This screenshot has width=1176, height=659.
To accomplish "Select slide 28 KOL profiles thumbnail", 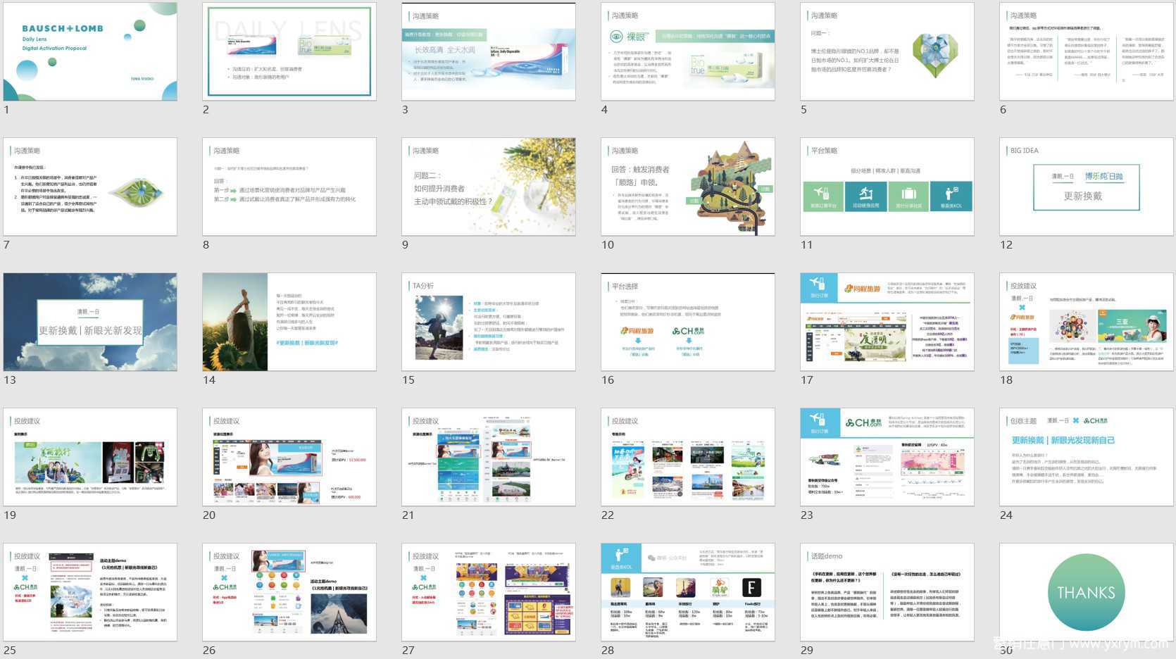I will click(x=688, y=592).
